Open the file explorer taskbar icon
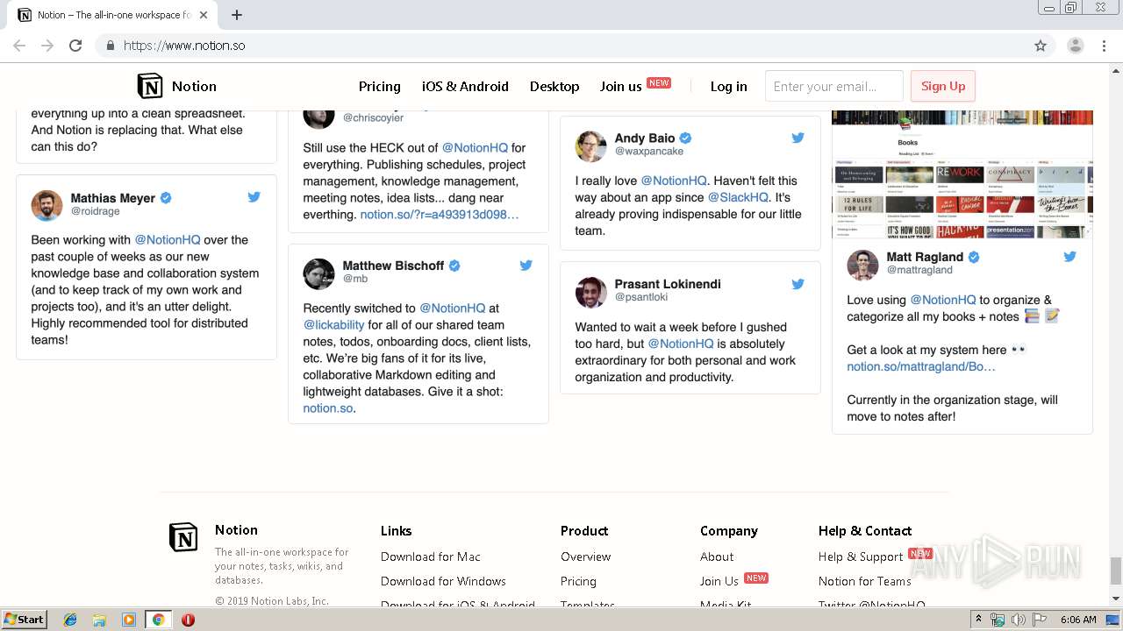The image size is (1123, 631). (x=99, y=620)
